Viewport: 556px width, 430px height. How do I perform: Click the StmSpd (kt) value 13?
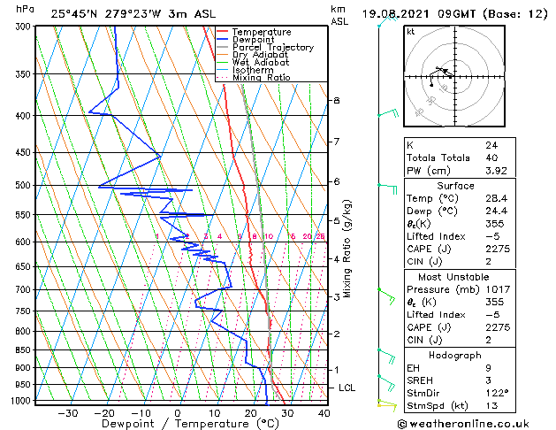[x=491, y=405]
